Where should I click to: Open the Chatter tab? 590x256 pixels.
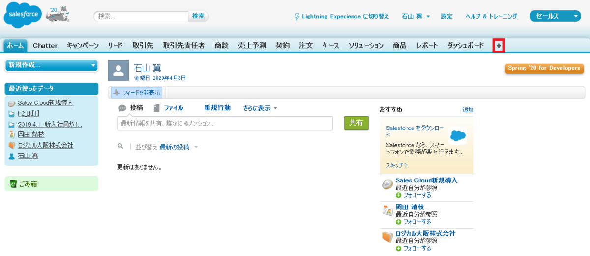pos(45,46)
